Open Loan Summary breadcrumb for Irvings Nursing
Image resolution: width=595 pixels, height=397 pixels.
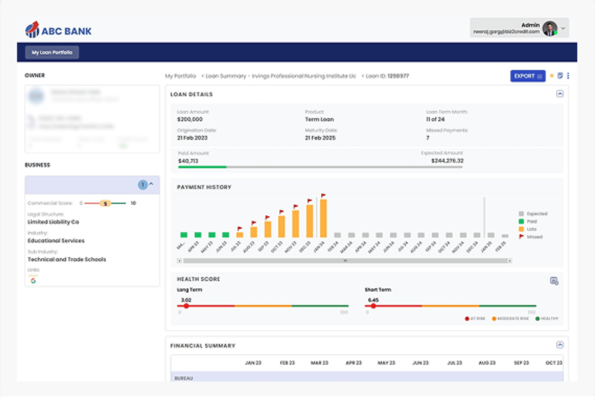click(x=281, y=76)
